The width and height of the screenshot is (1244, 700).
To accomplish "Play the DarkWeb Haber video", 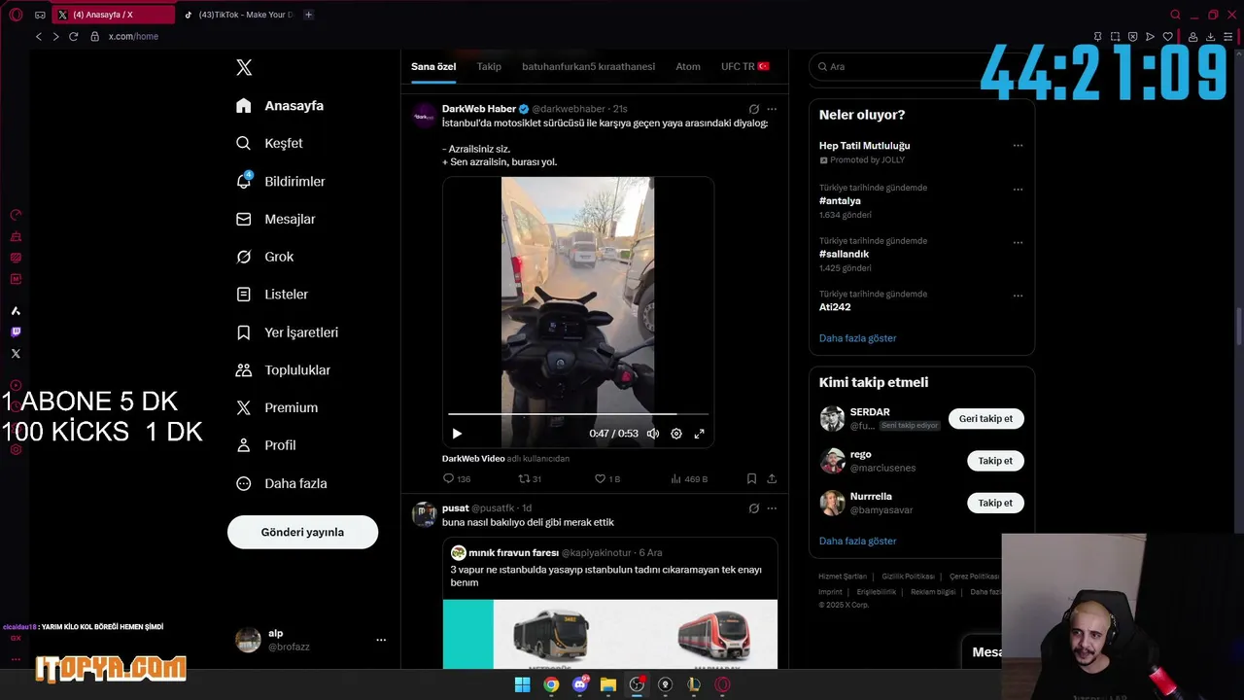I will click(457, 434).
